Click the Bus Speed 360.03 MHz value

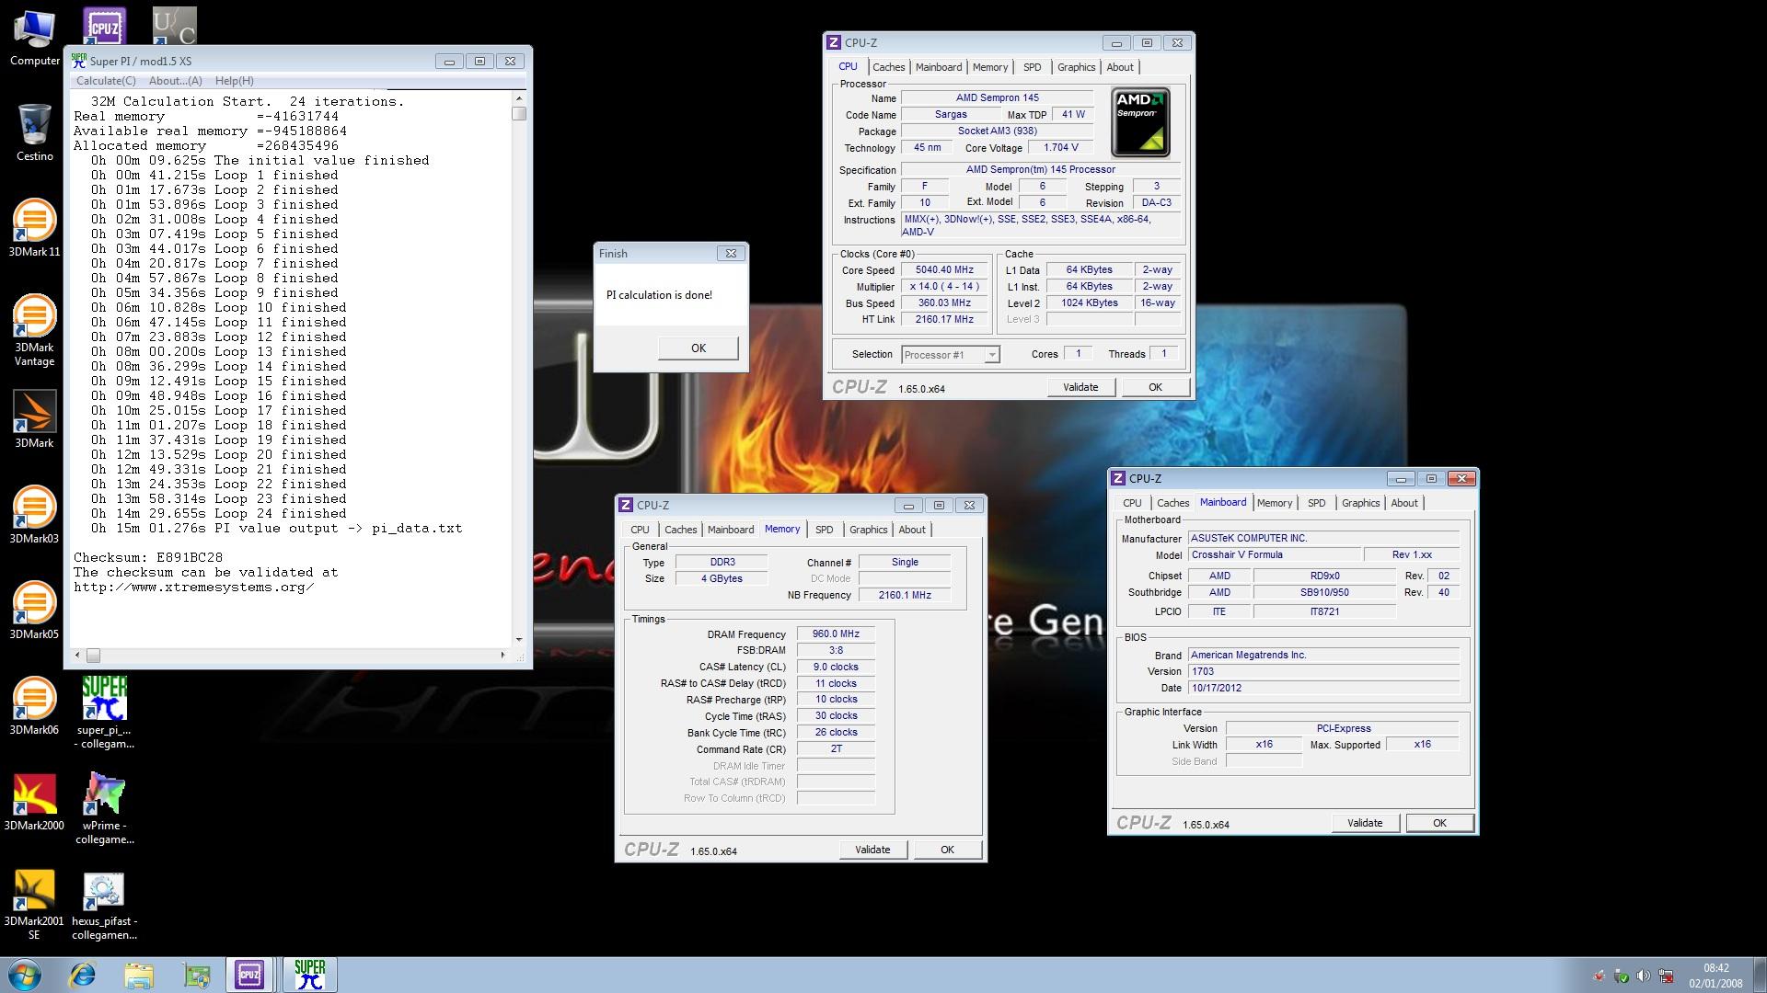pyautogui.click(x=944, y=303)
